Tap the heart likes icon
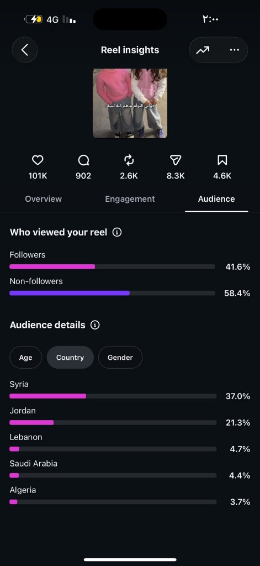The width and height of the screenshot is (260, 566). coord(38,160)
